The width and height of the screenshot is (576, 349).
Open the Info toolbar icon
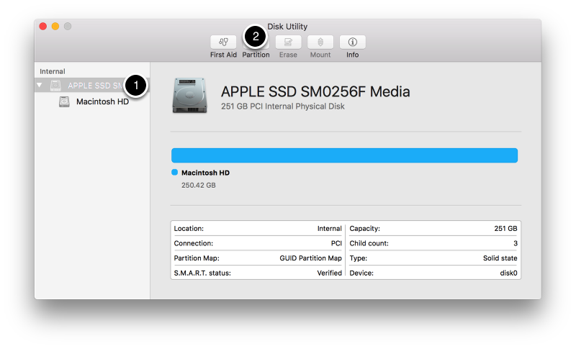353,42
